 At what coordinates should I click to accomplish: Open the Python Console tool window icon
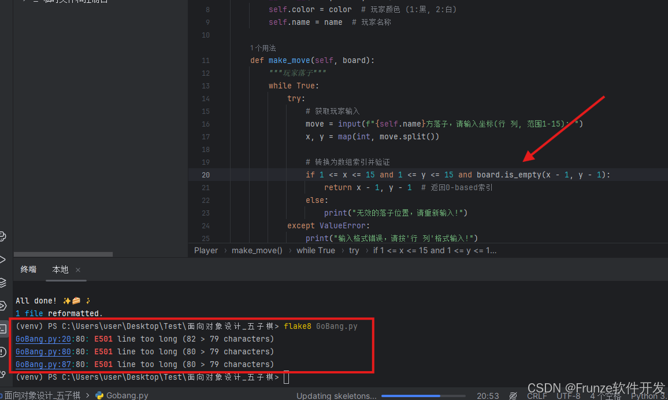click(2, 236)
